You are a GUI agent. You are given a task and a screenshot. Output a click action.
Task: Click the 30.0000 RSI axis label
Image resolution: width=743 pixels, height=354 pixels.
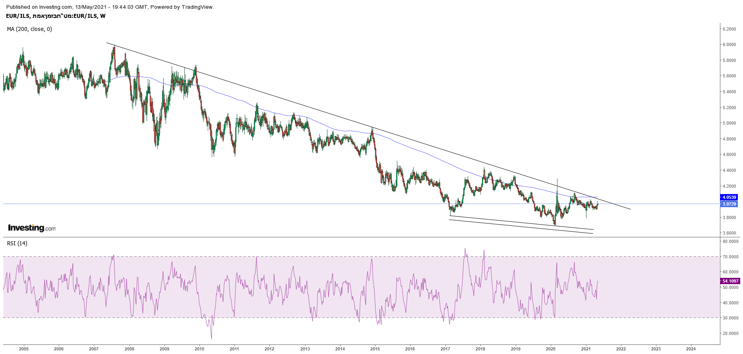click(x=730, y=318)
